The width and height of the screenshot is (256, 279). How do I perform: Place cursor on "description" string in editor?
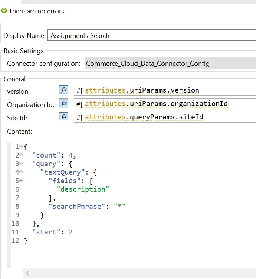(x=83, y=189)
